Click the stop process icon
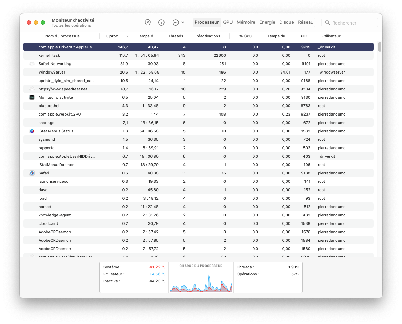Viewport: 402px width, 324px height. tap(148, 22)
